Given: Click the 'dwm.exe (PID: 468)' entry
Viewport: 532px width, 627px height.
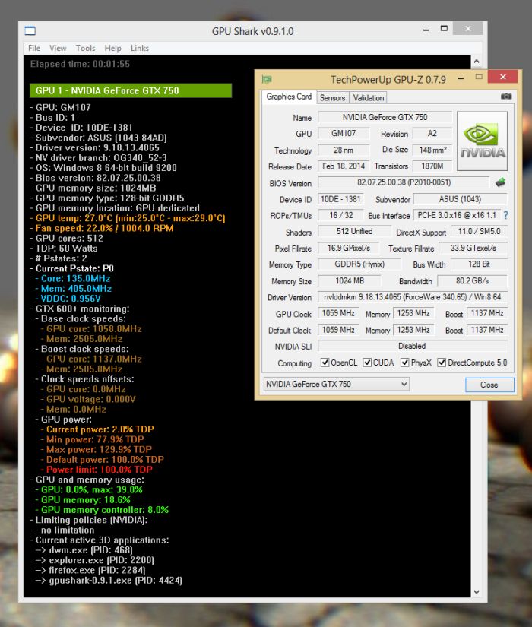Looking at the screenshot, I should pyautogui.click(x=84, y=550).
